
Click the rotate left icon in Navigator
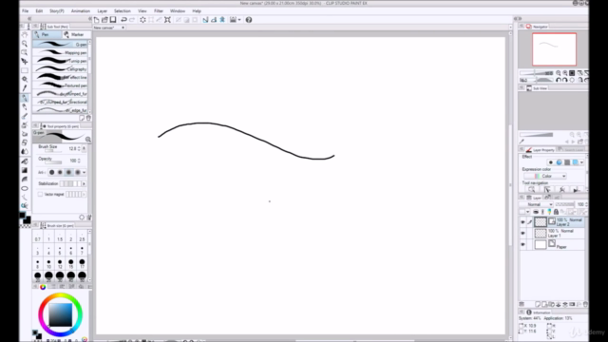click(559, 80)
